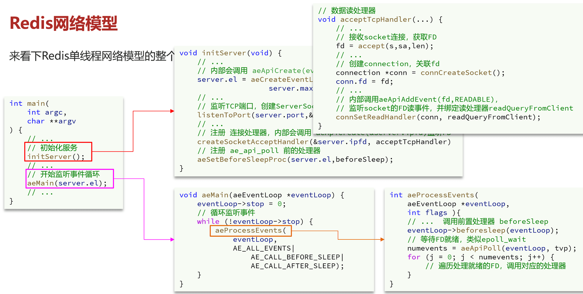The image size is (583, 294).
Task: Select comment "// 等待FD就绪，类似epoll_wait"
Action: (466, 239)
